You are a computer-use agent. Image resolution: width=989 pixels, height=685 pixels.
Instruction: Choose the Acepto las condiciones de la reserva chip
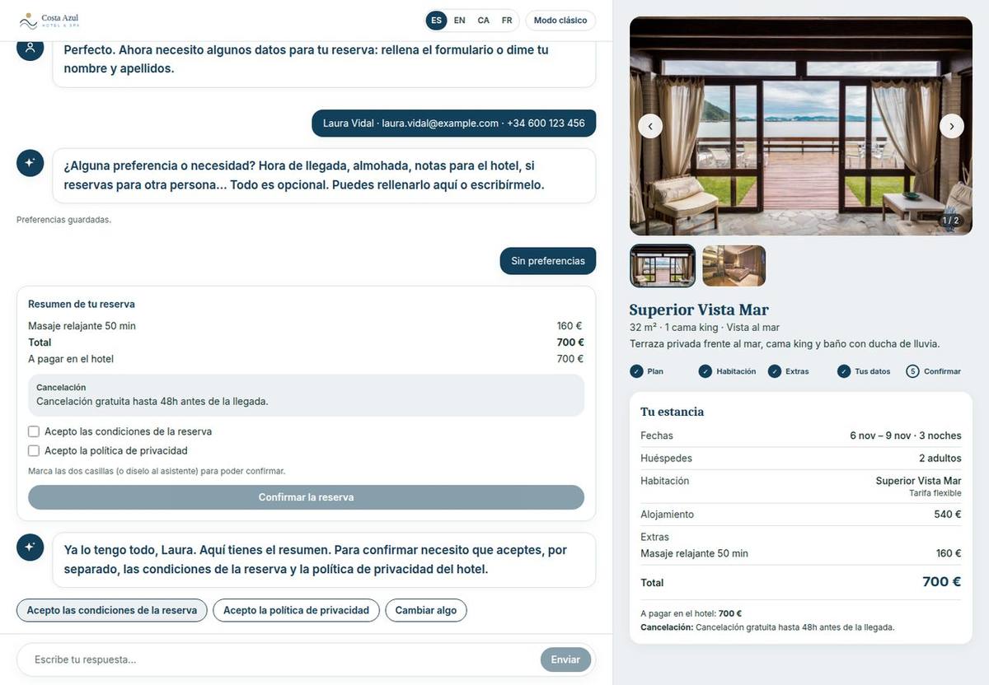click(x=112, y=610)
